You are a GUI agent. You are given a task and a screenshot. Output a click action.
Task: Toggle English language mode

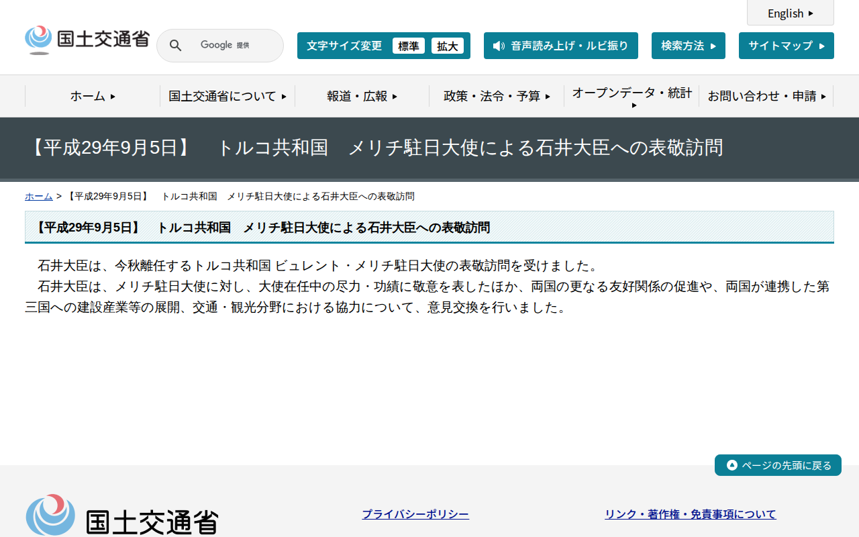coord(785,13)
